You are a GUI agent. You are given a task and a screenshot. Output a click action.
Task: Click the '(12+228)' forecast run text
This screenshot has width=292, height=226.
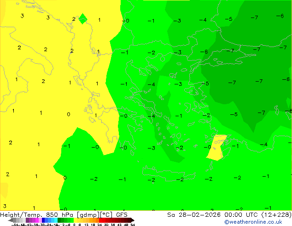pos(276,215)
